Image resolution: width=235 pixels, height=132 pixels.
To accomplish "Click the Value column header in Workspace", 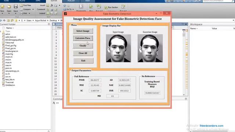I will [x=214, y=29].
